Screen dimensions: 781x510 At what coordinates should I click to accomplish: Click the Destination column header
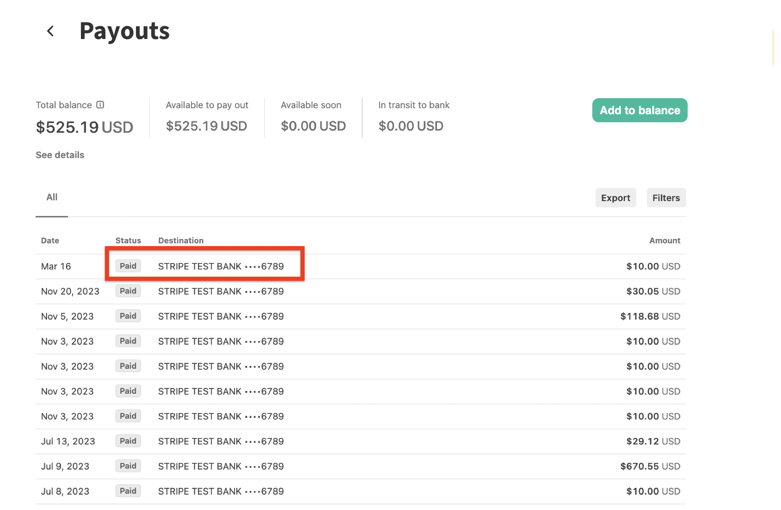pyautogui.click(x=181, y=241)
